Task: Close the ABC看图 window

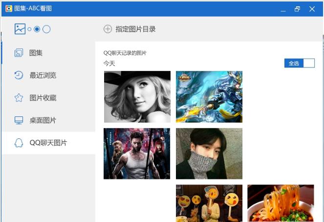Action: pyautogui.click(x=312, y=9)
